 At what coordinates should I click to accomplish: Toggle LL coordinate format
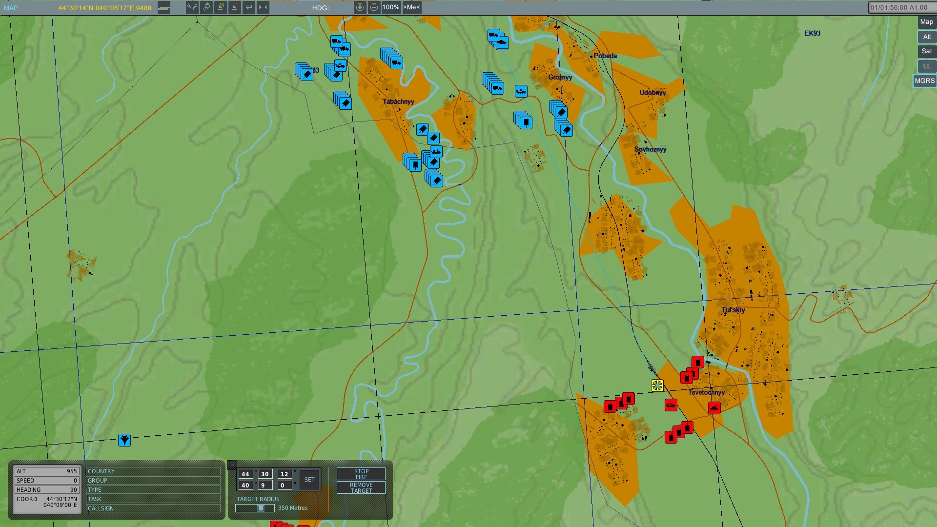coord(926,66)
